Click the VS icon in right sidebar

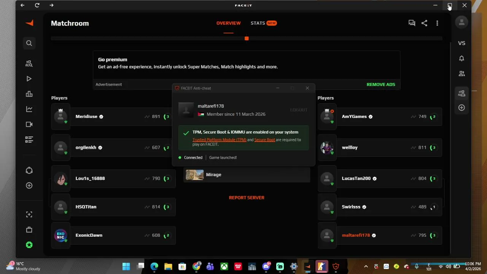tap(462, 43)
